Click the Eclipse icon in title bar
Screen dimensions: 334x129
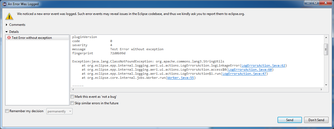click(x=5, y=4)
